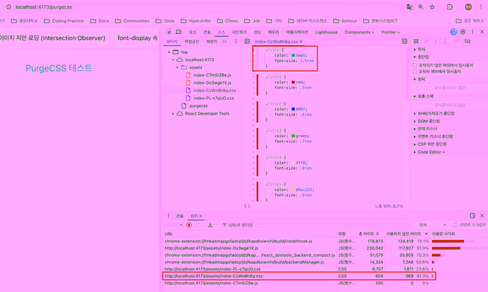Click the inspect element picker icon
Image resolution: width=488 pixels, height=292 pixels.
[169, 32]
